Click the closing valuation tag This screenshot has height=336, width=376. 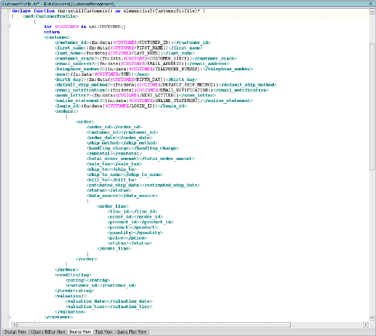[x=70, y=311]
